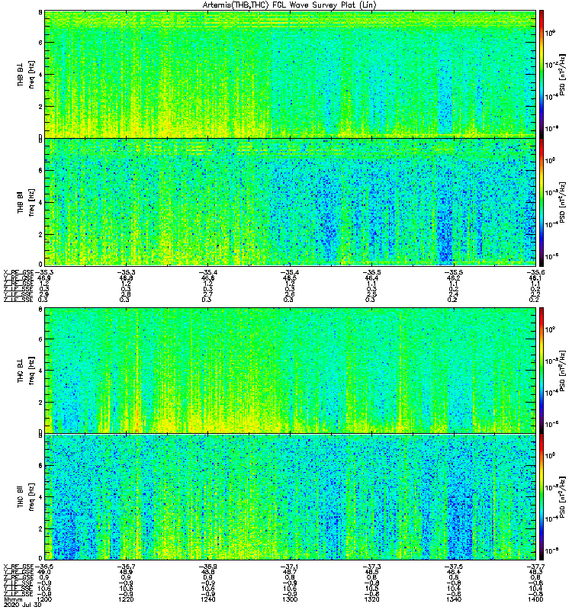Click the THB B∥ spectrogram panel

[x=291, y=202]
